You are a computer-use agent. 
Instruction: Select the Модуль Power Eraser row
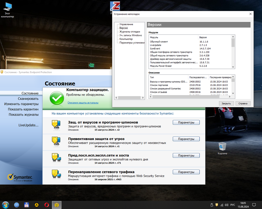tap(190, 66)
